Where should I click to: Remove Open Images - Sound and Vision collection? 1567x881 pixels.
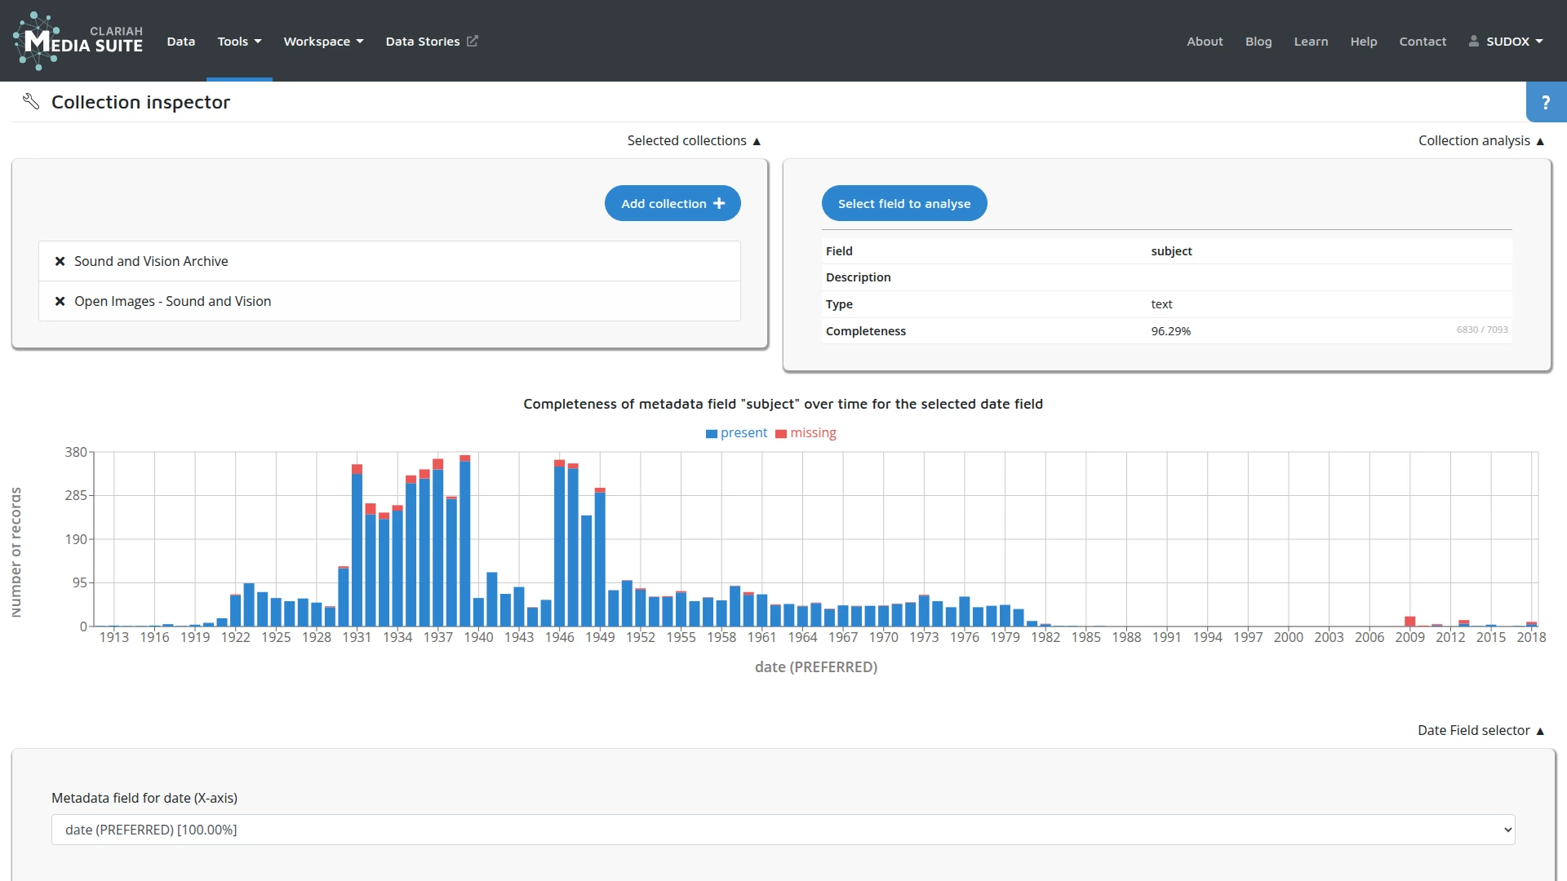[x=60, y=302]
